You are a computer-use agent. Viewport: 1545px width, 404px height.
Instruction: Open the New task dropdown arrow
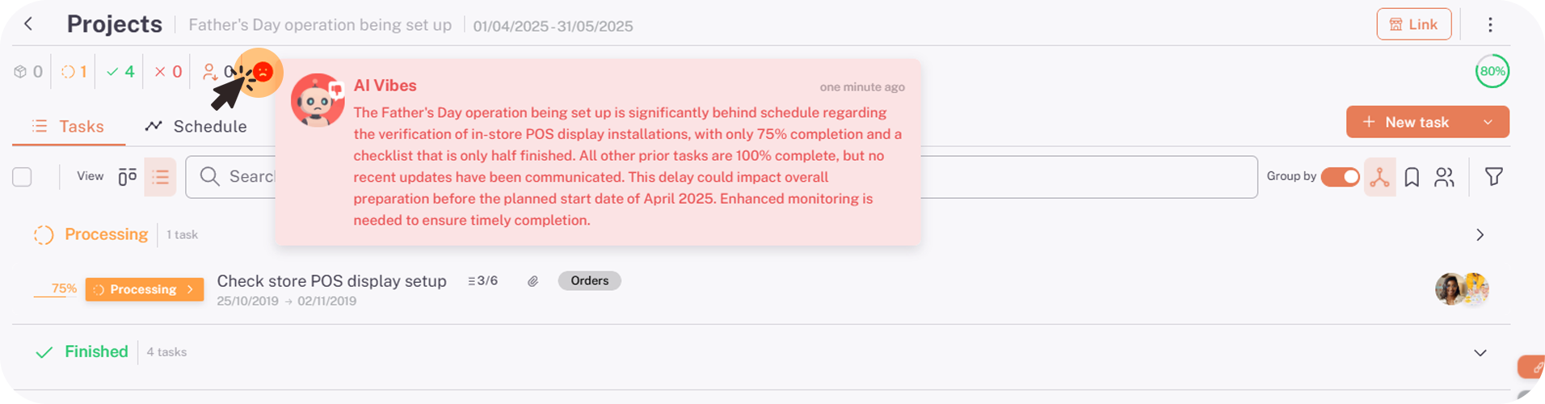click(1488, 122)
